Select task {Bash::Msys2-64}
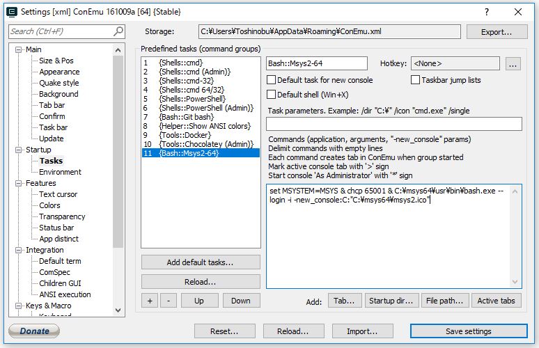 pos(201,153)
